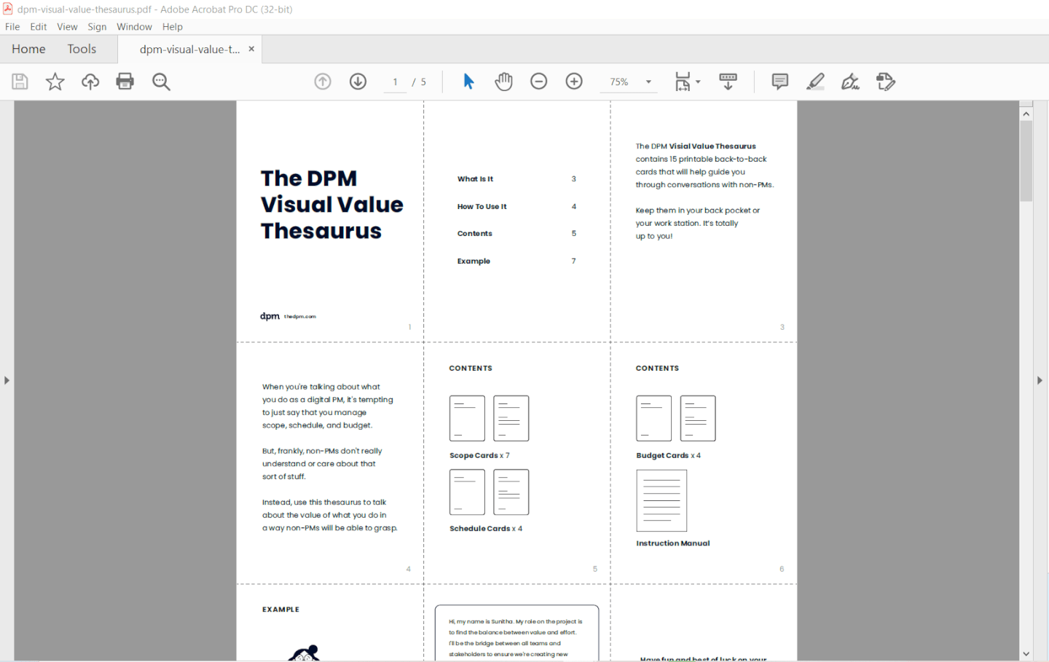Go to the next page arrow
Viewport: 1049px width, 662px height.
pyautogui.click(x=358, y=82)
